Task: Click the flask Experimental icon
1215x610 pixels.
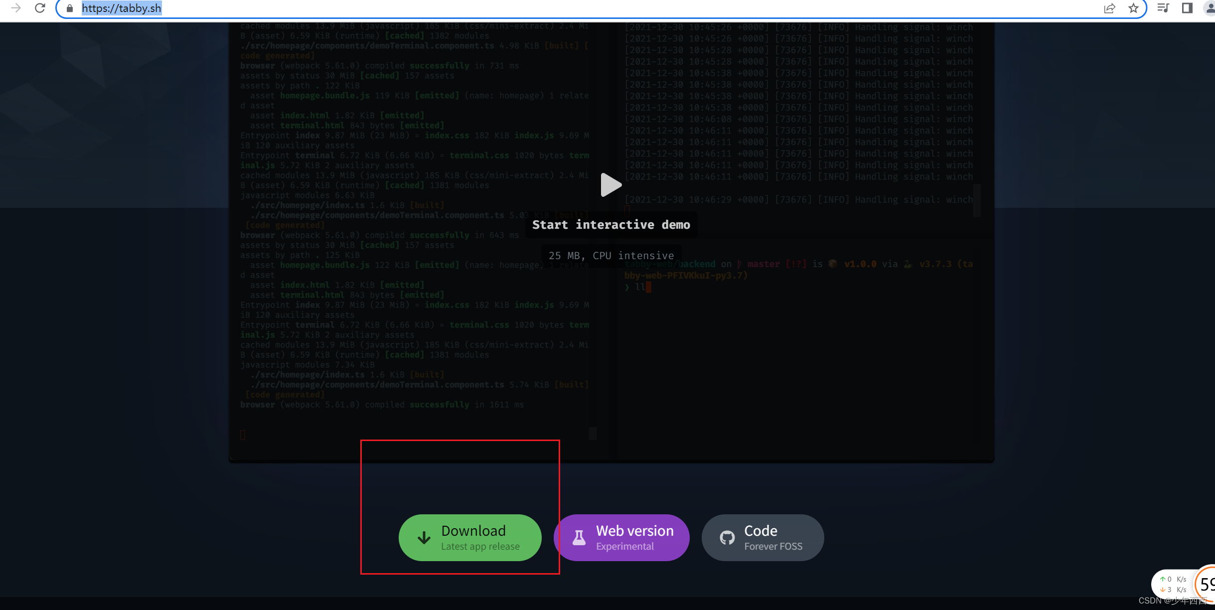Action: (579, 537)
